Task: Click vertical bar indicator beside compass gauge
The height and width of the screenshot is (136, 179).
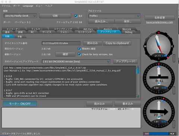Action: 174,58
